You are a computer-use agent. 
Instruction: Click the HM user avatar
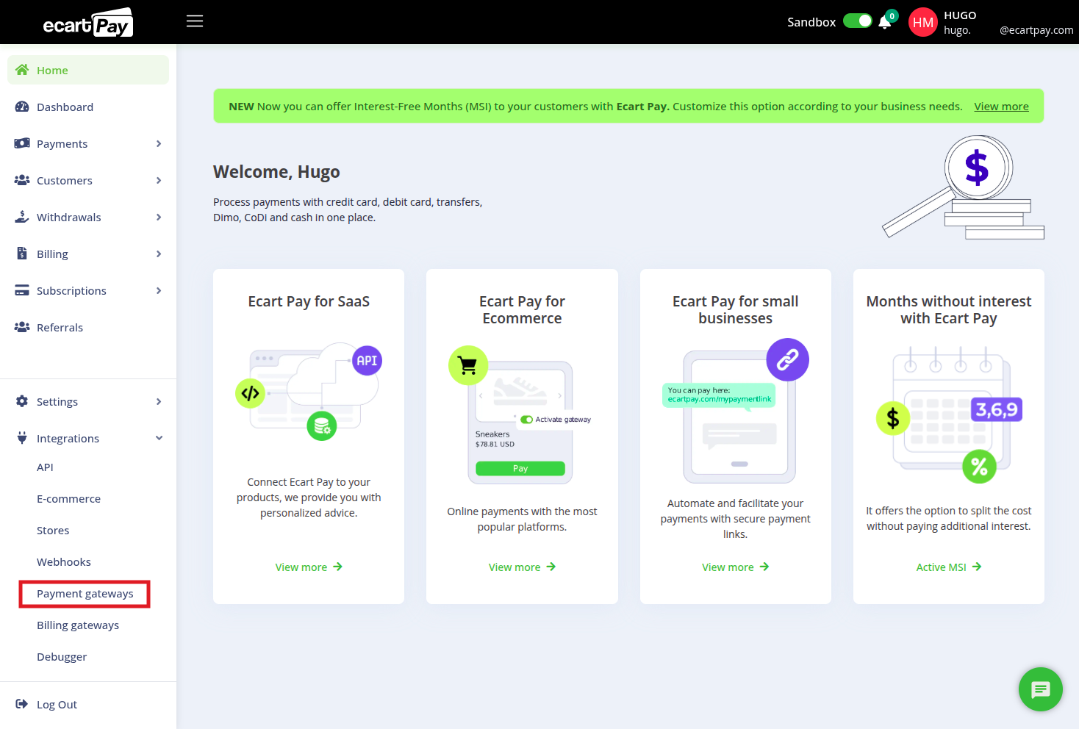(923, 22)
